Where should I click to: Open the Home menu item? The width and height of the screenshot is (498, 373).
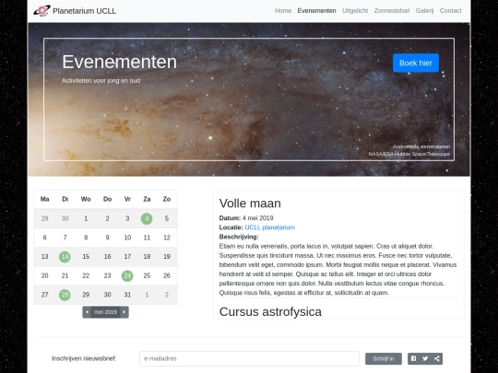tap(283, 11)
